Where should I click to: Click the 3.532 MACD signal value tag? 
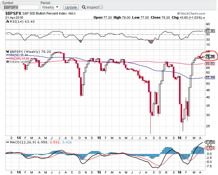[210, 148]
